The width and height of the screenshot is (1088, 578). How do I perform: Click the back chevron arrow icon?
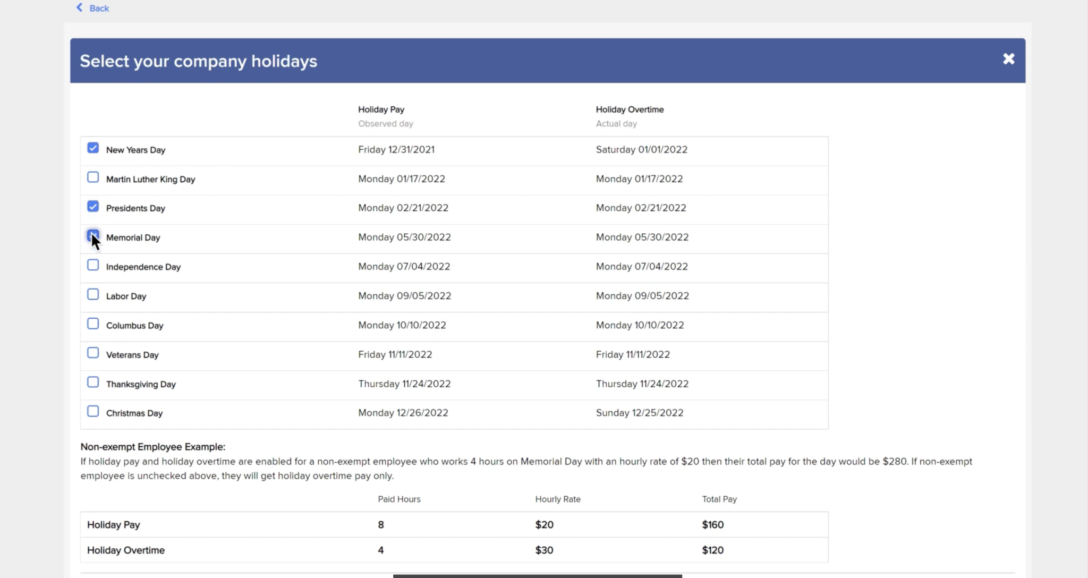point(80,7)
